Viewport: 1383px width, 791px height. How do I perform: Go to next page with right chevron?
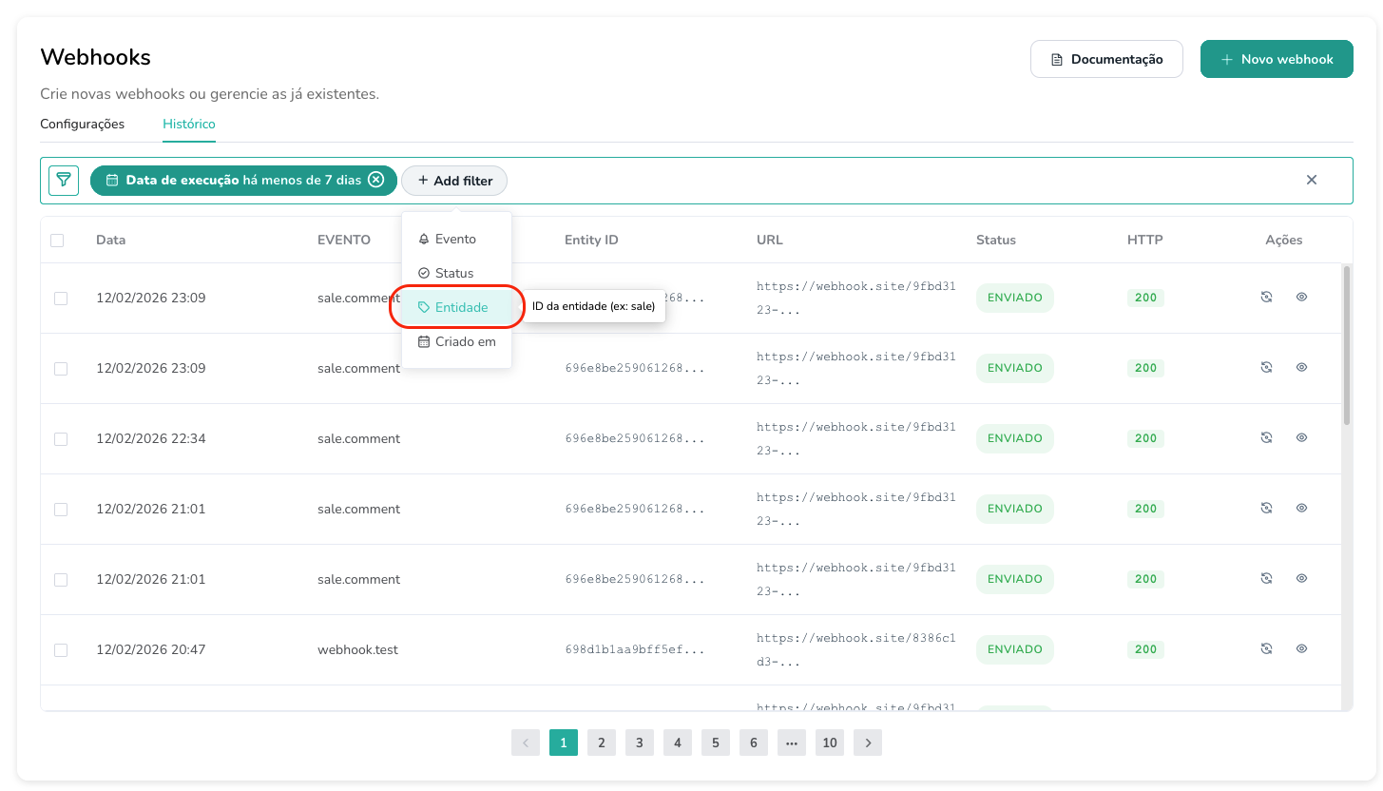867,743
